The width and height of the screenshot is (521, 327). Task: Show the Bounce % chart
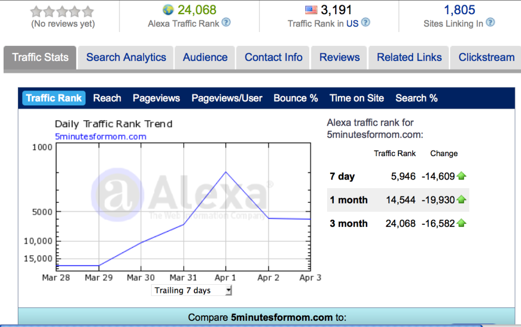pyautogui.click(x=296, y=98)
